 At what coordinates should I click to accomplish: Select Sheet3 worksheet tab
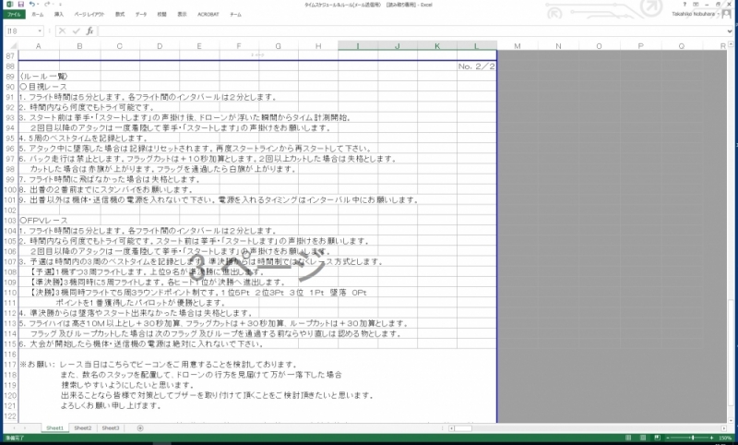111,428
